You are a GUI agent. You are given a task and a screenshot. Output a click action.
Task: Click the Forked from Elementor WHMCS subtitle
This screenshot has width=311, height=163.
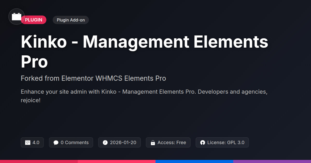coord(93,78)
